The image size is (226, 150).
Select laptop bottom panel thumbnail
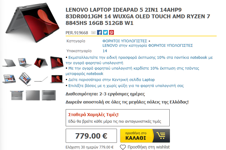pyautogui.click(x=49, y=95)
